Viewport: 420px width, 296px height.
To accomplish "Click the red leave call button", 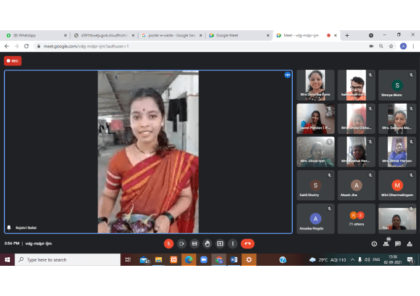I will click(x=247, y=244).
